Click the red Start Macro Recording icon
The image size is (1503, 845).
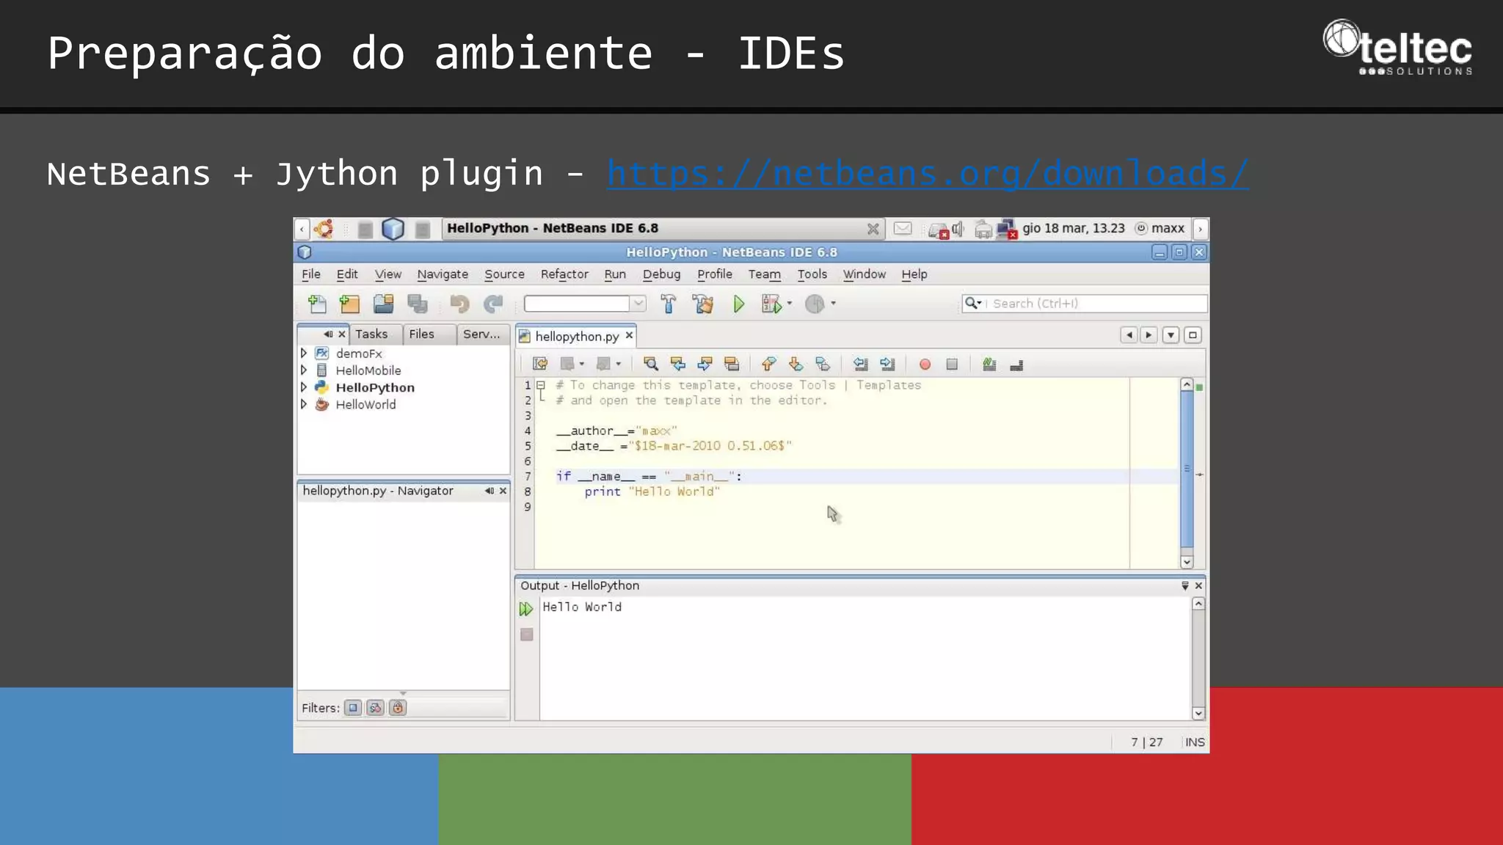(x=925, y=365)
